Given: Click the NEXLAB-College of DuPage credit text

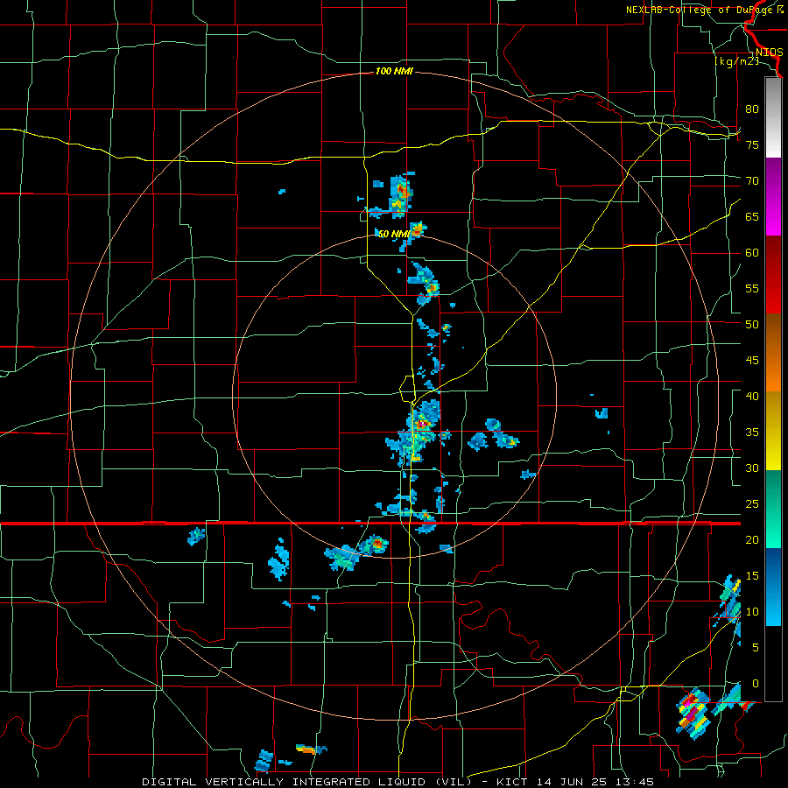Looking at the screenshot, I should tap(704, 10).
